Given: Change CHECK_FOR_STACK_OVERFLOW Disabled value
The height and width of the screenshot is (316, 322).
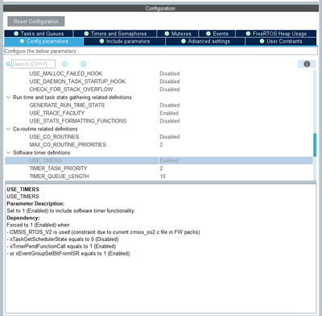Looking at the screenshot, I should pyautogui.click(x=170, y=89).
